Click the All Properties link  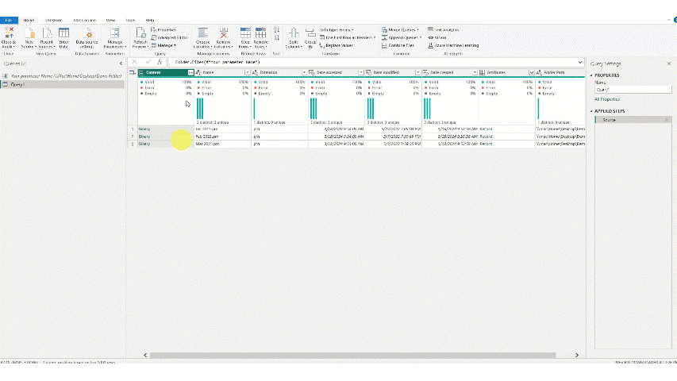click(x=606, y=99)
